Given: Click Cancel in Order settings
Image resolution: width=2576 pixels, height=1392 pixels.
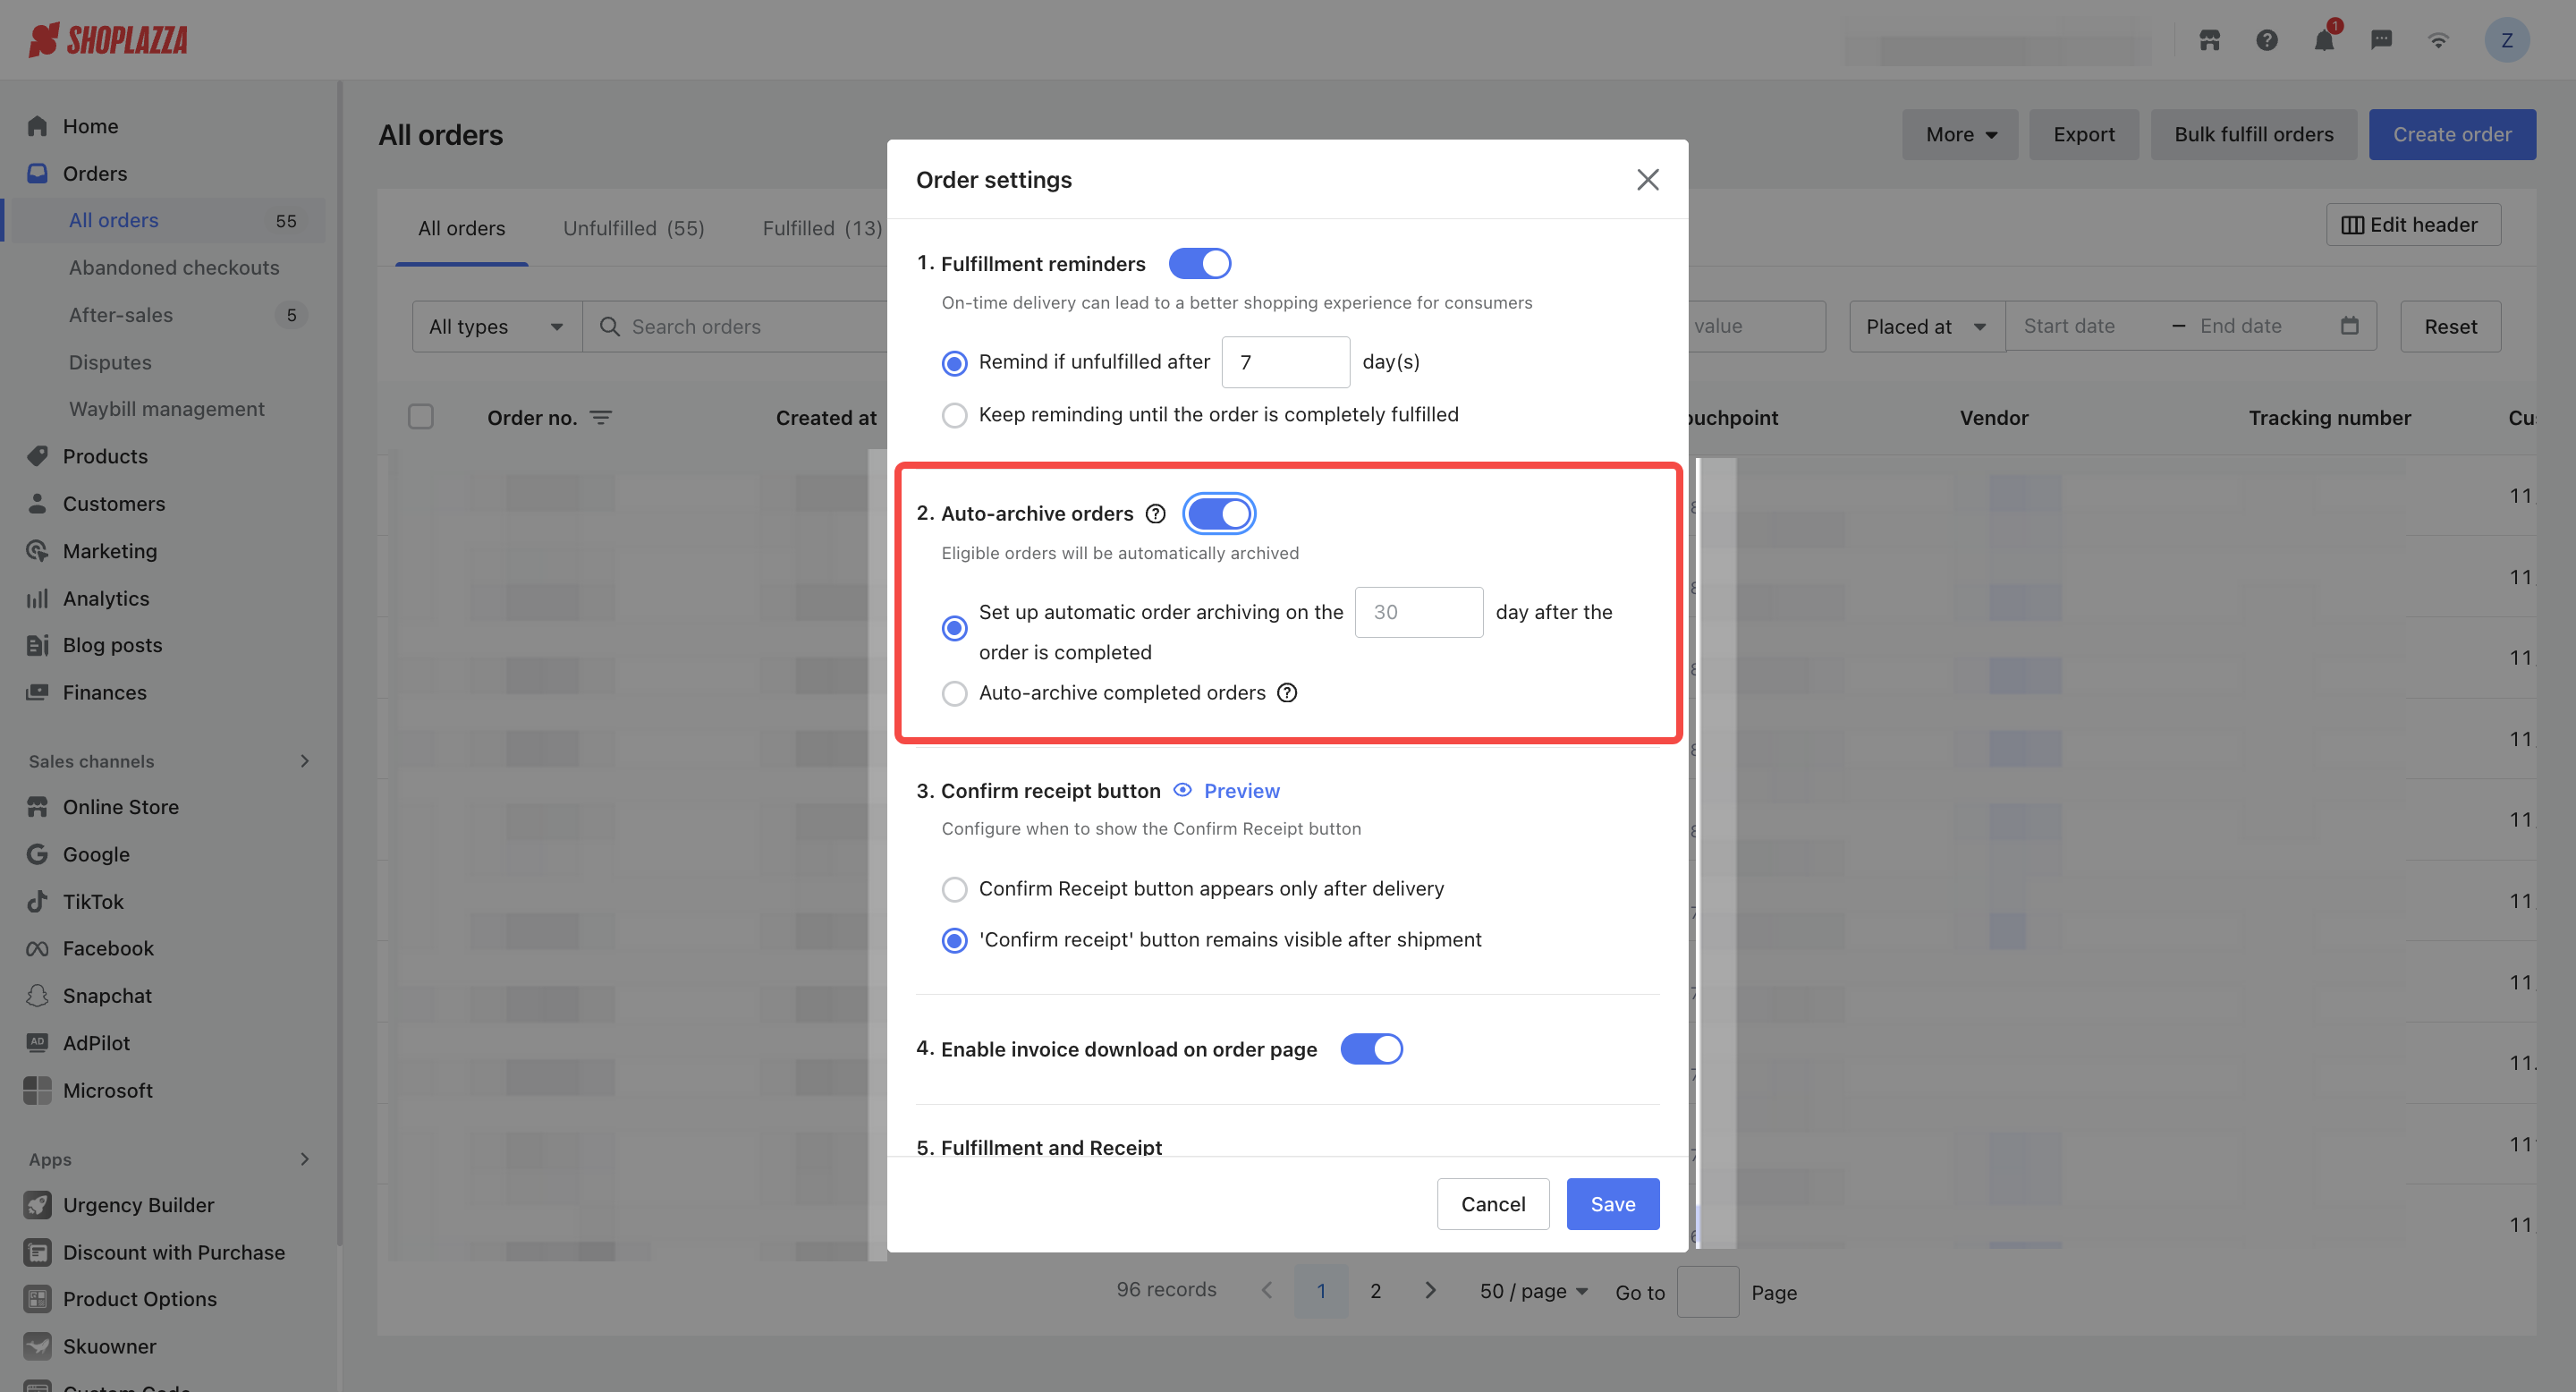Looking at the screenshot, I should coord(1493,1203).
